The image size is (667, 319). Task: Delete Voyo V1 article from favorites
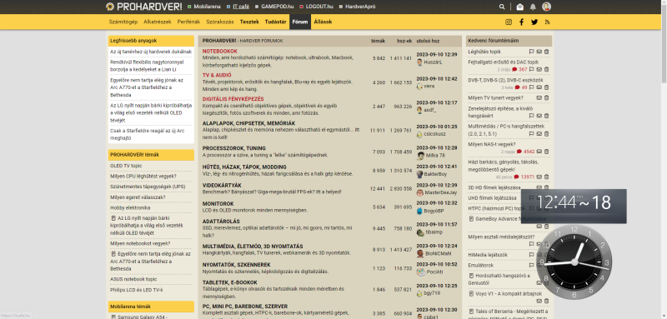point(547,302)
